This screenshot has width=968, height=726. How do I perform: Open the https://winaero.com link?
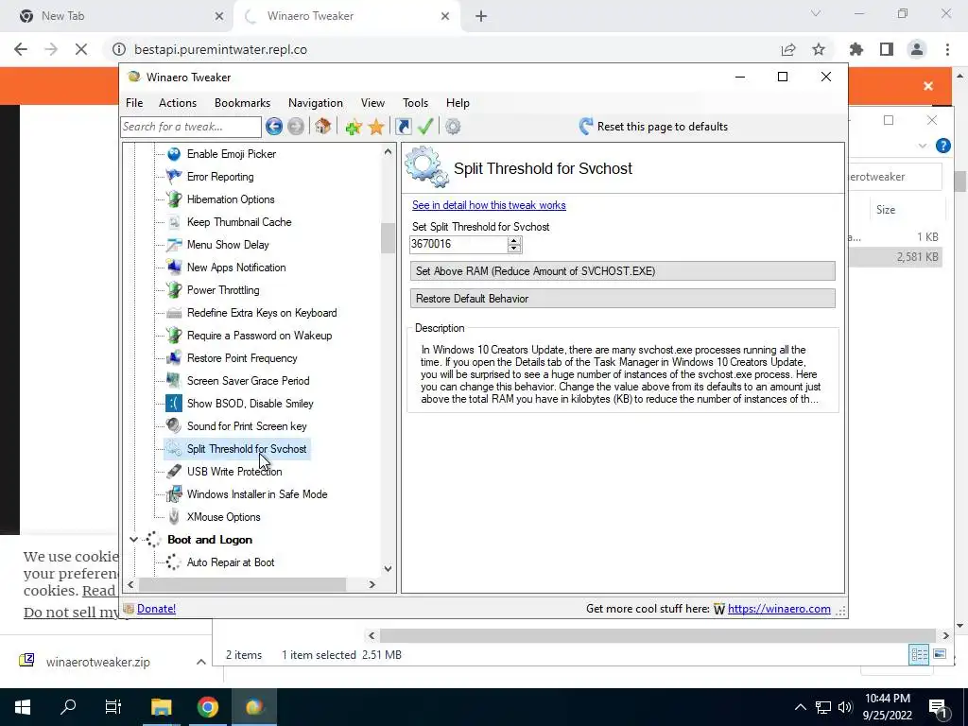[779, 609]
